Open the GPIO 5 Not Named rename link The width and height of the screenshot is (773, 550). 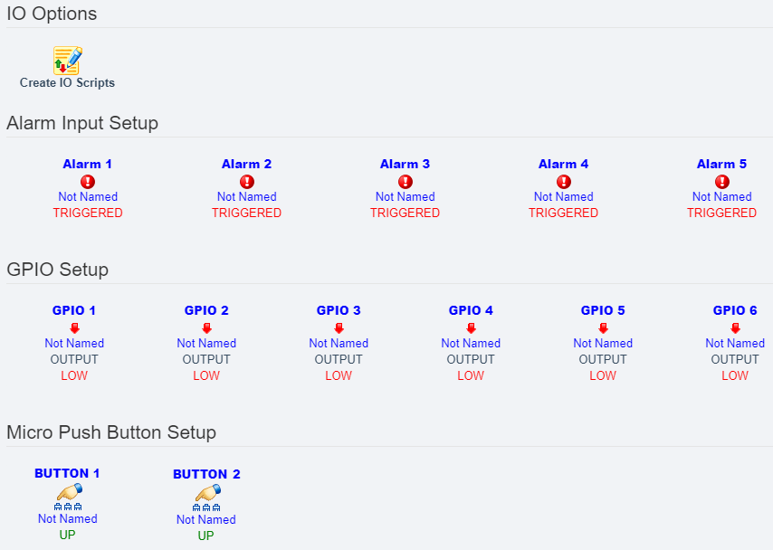pos(603,343)
